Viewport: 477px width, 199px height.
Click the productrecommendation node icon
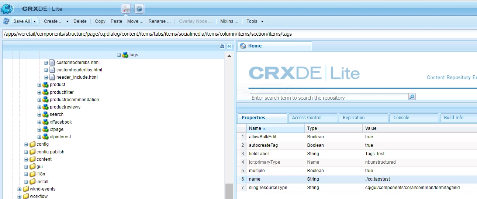click(x=45, y=100)
